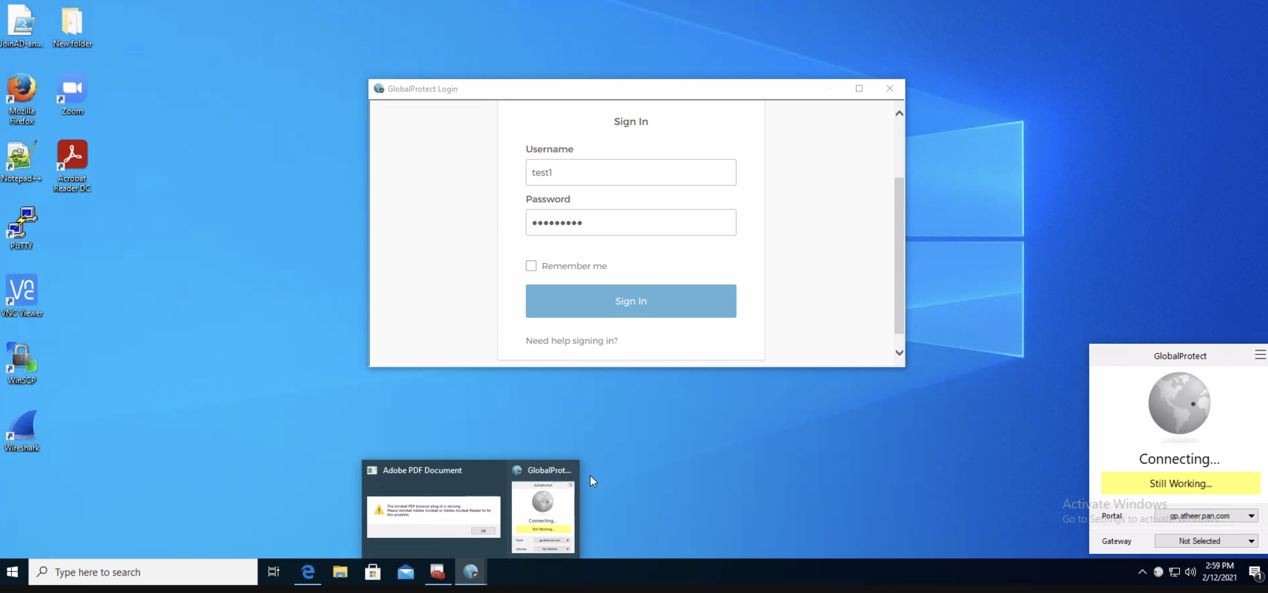Click Need help signing in link

click(x=571, y=340)
